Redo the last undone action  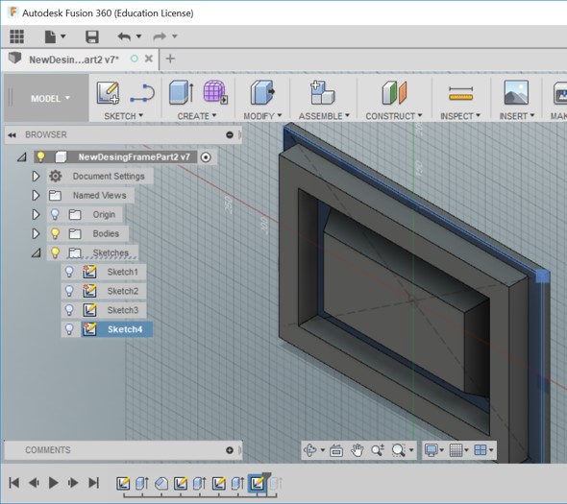[160, 36]
